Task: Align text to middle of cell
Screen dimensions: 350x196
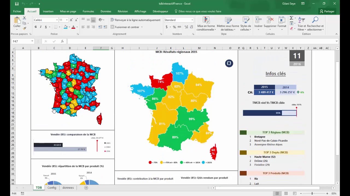Action: click(88, 20)
